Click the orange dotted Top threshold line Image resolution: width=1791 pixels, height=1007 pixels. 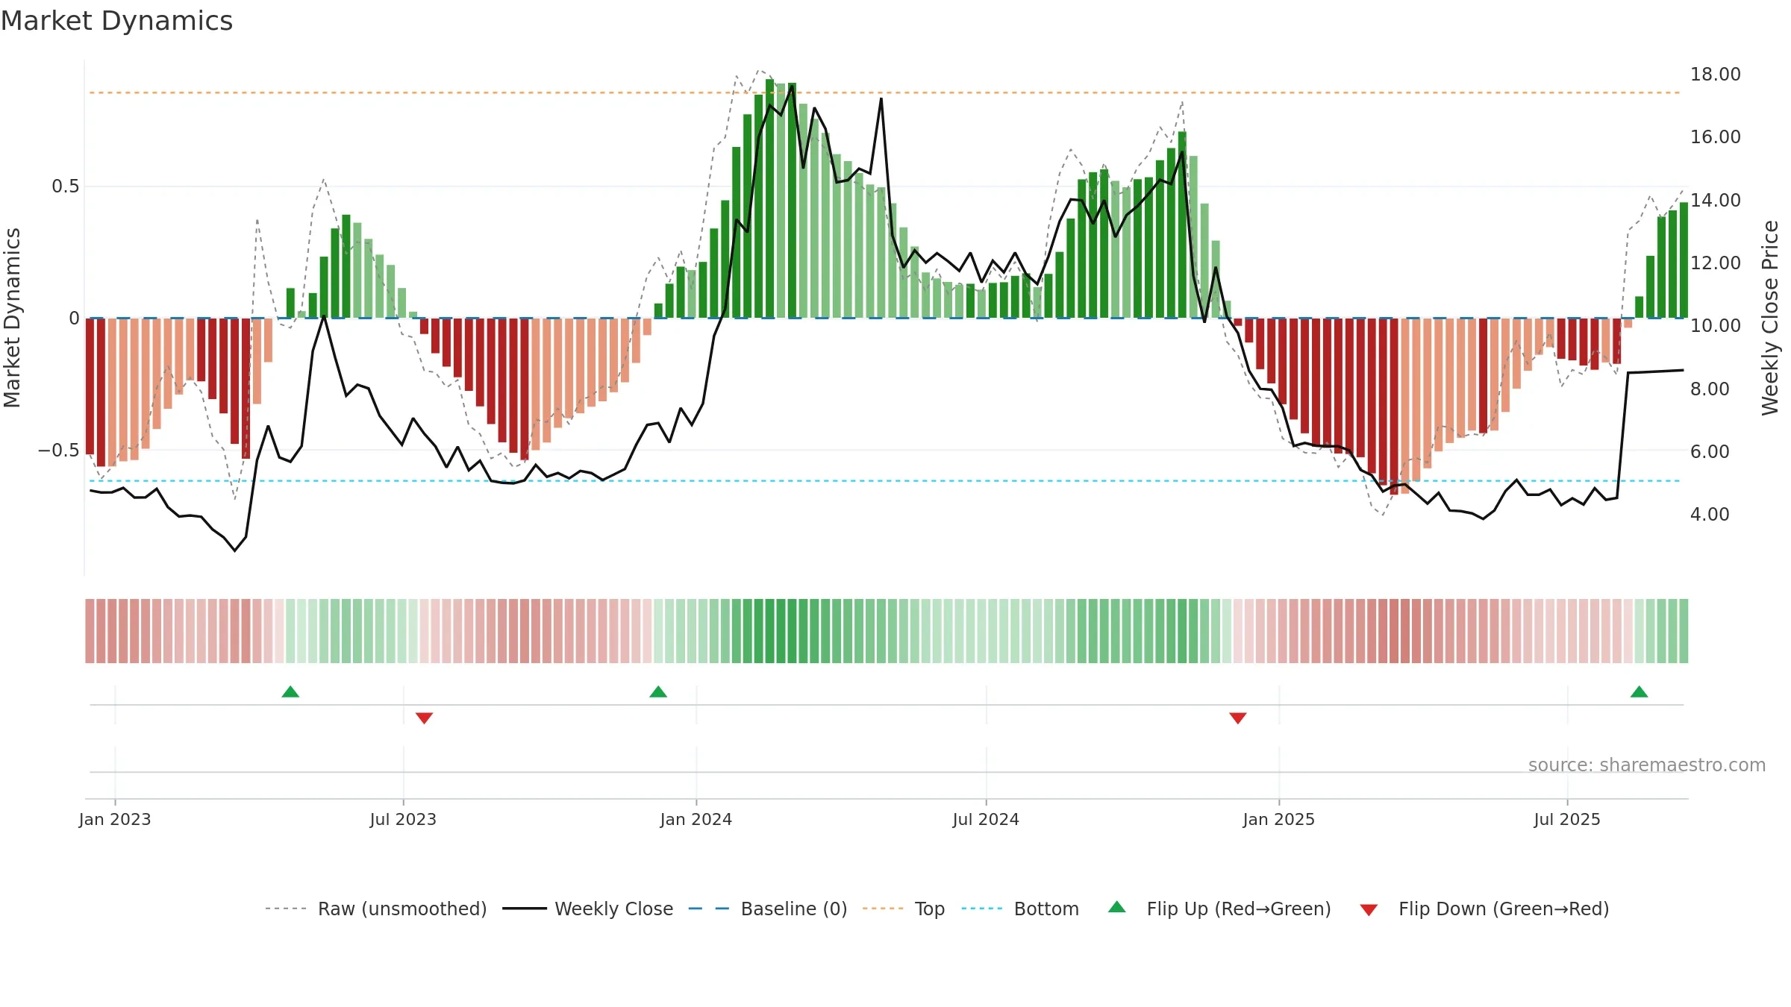click(x=885, y=92)
